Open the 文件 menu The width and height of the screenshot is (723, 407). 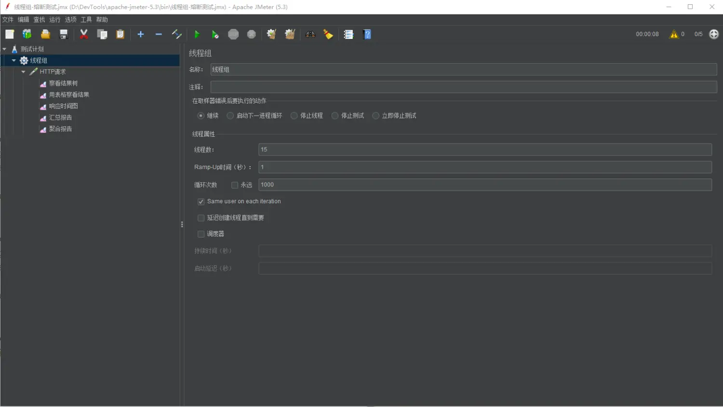8,20
